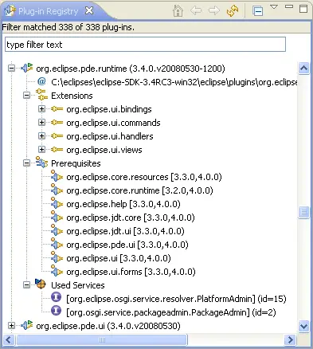Expand org.eclipse.ui.bindings extension
313x349 pixels.
[41, 109]
